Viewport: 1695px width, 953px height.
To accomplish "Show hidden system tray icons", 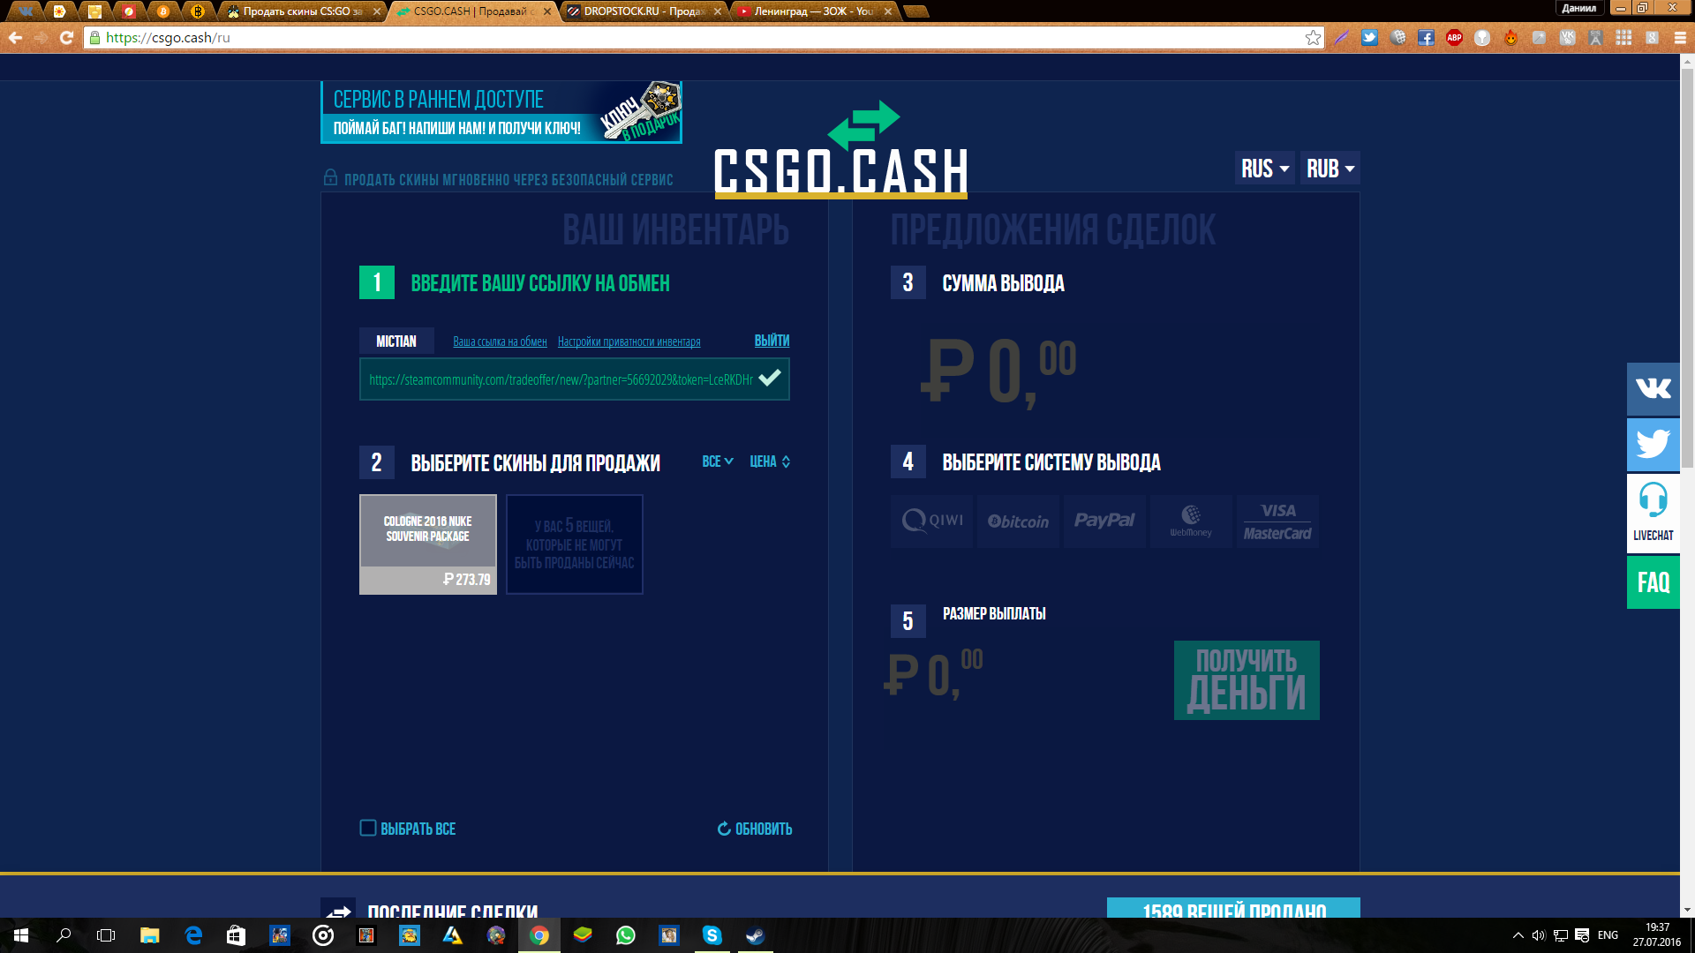I will [1518, 935].
